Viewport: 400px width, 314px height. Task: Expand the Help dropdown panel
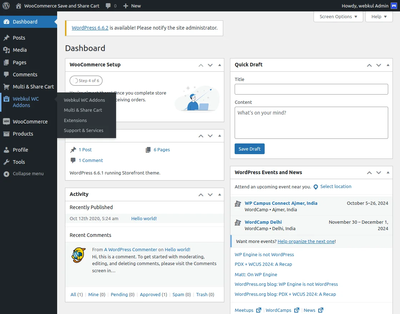pos(379,16)
